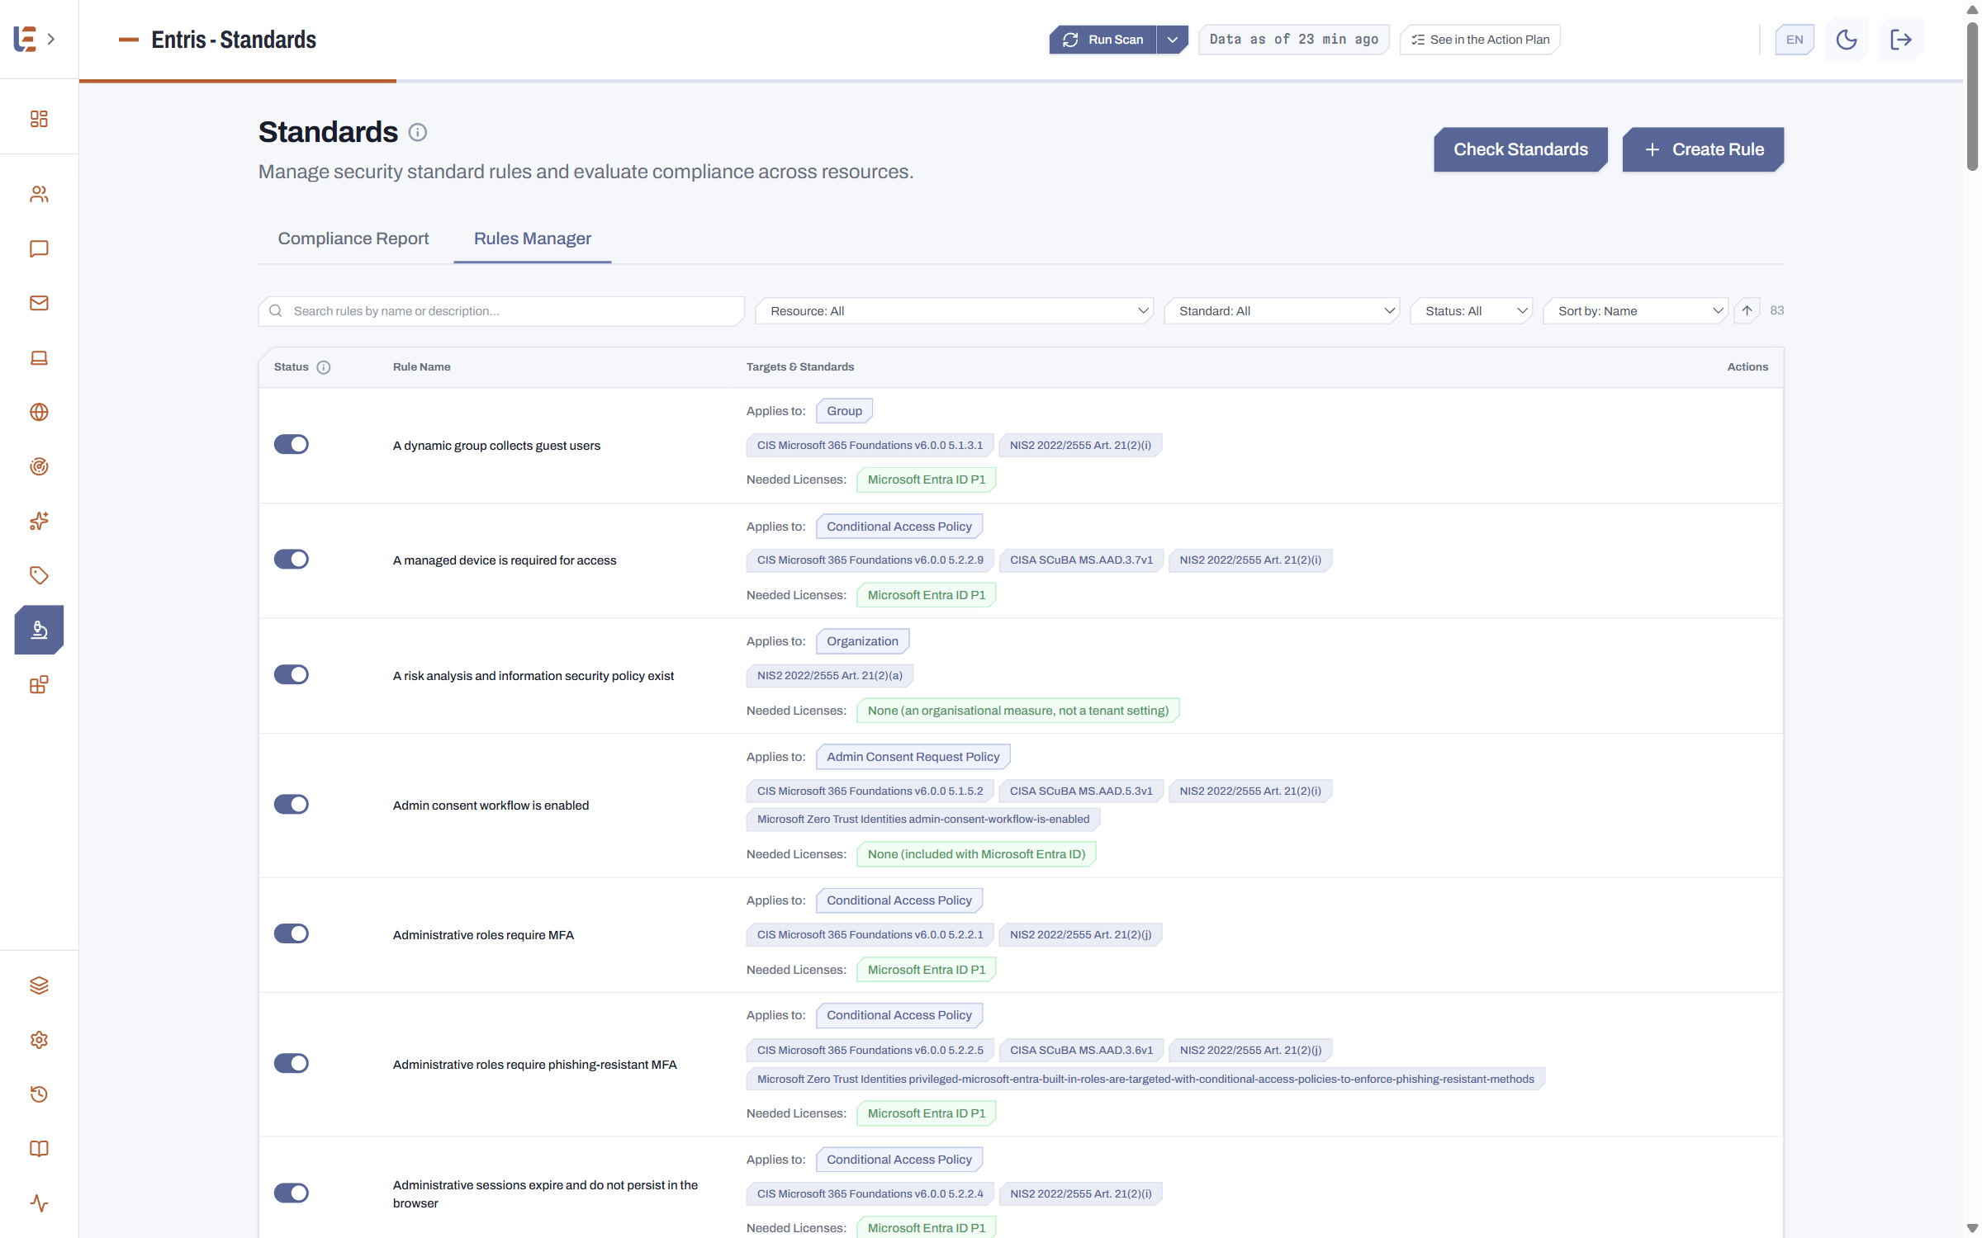Open the book documentation icon in sidebar
The height and width of the screenshot is (1238, 1982).
click(x=39, y=1149)
